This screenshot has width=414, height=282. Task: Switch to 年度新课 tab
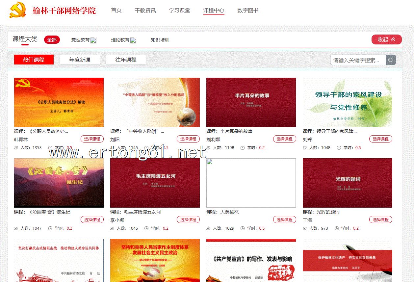click(x=80, y=60)
